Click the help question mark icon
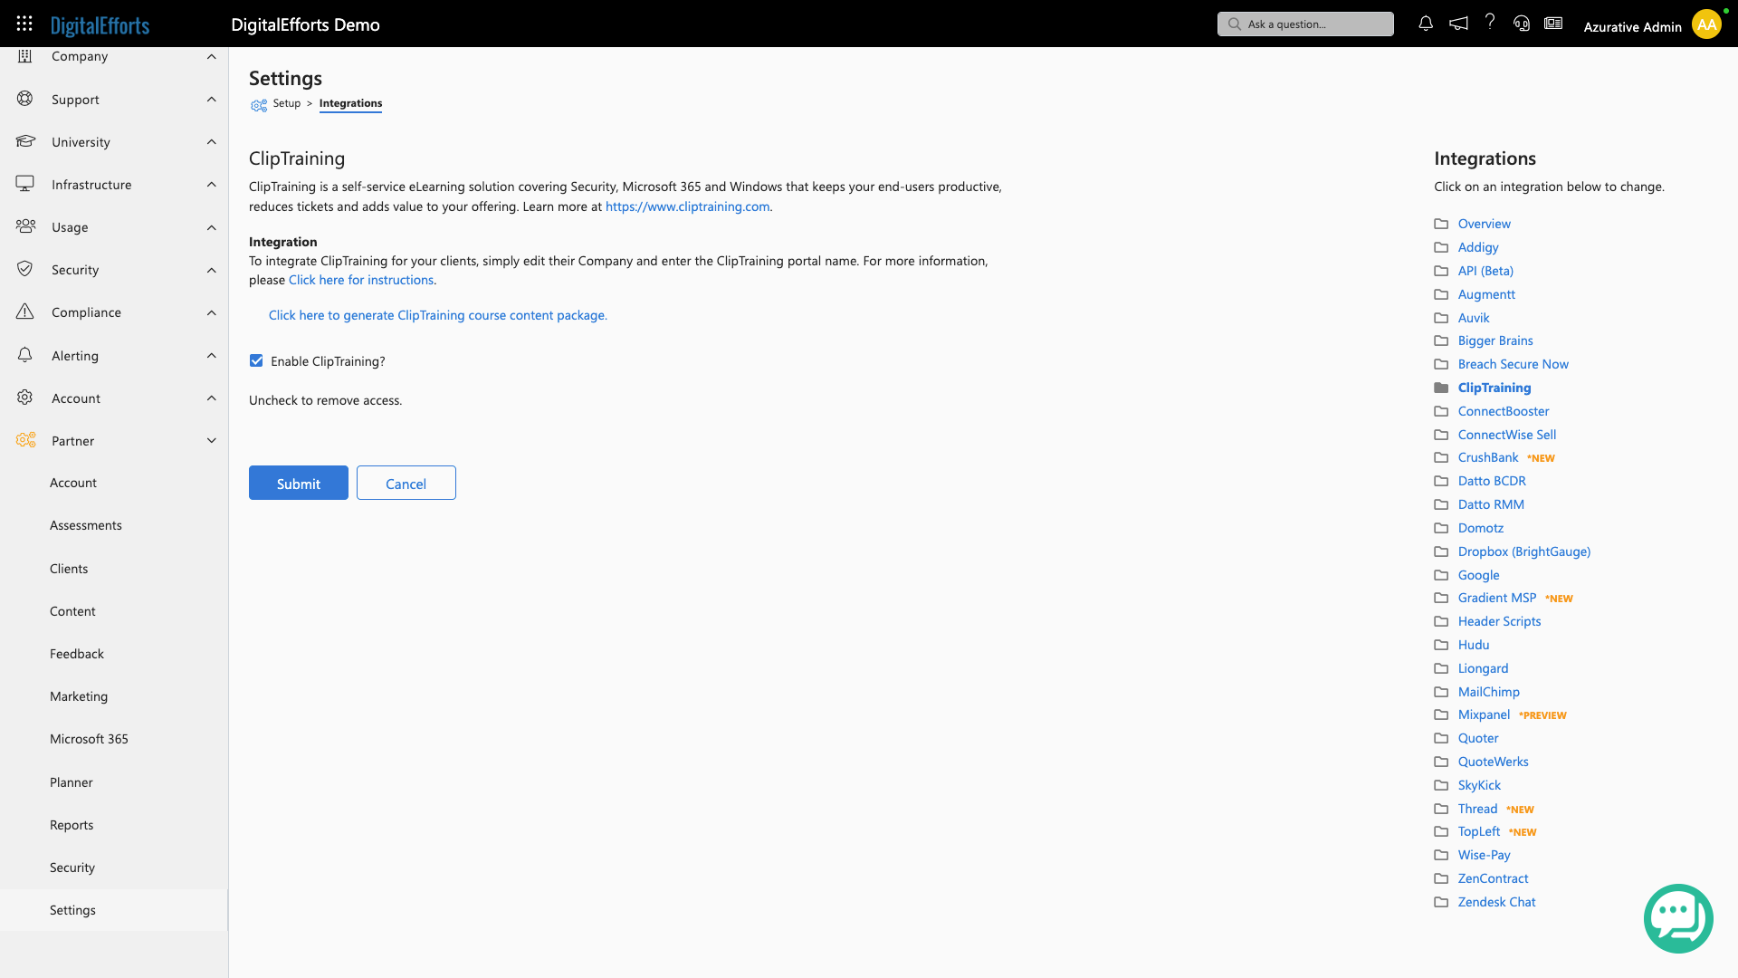Viewport: 1738px width, 978px height. [x=1490, y=24]
